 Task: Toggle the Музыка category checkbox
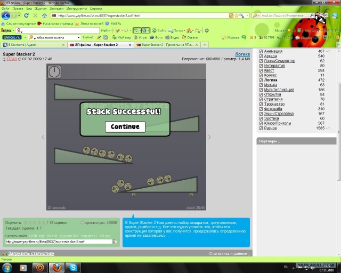[x=261, y=85]
